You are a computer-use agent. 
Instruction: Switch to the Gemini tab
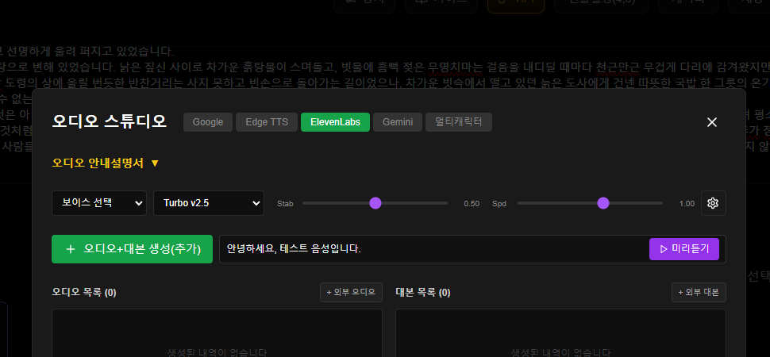click(397, 122)
